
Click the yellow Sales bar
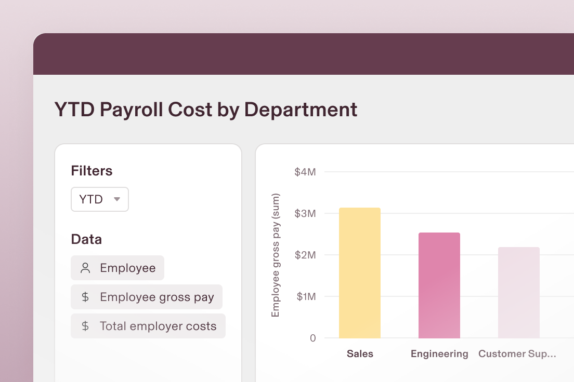[360, 273]
